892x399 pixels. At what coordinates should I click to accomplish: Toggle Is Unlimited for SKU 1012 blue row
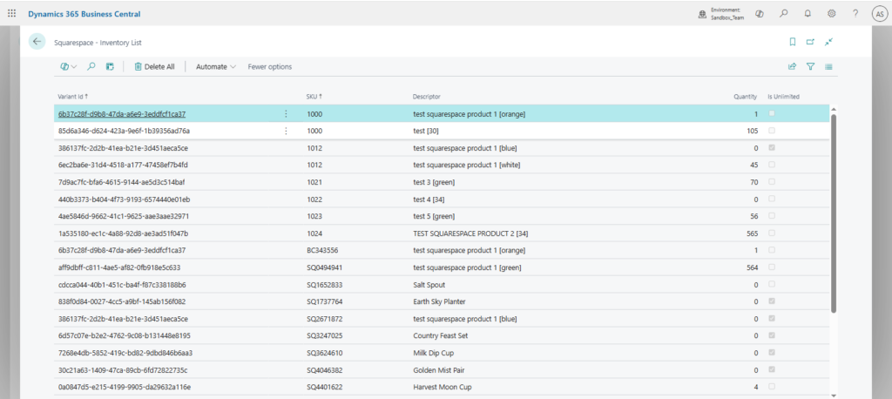(772, 147)
